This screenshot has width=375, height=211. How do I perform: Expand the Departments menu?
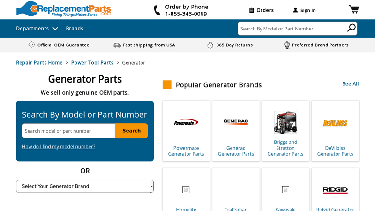pyautogui.click(x=37, y=29)
